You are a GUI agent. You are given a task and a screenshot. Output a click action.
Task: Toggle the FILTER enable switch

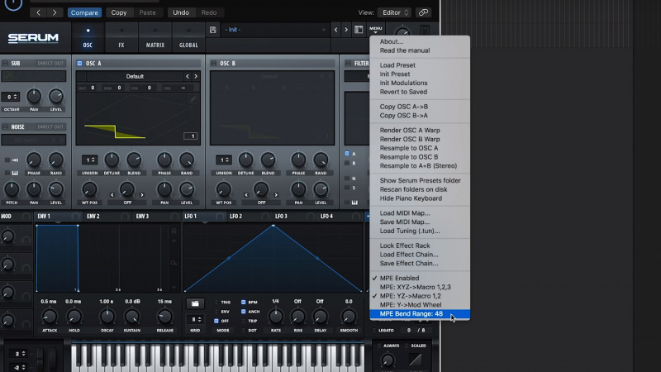pyautogui.click(x=348, y=64)
